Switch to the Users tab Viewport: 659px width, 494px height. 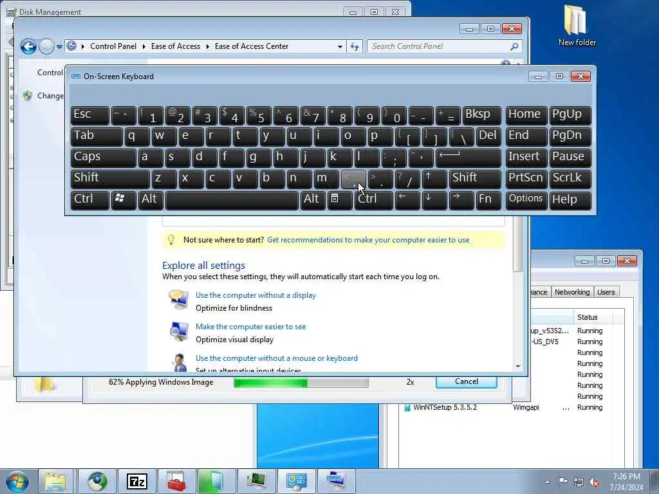coord(606,292)
